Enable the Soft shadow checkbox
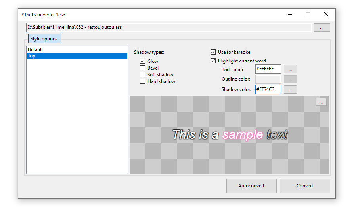 click(142, 75)
